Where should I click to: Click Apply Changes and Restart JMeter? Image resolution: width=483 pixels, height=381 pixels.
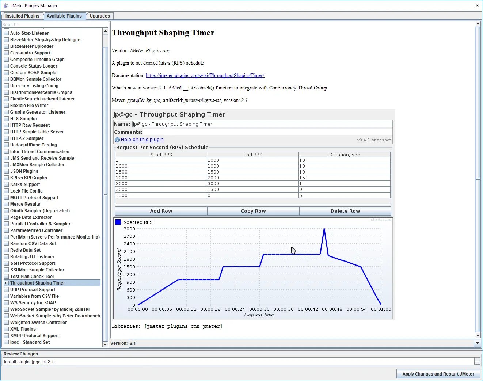click(x=438, y=374)
